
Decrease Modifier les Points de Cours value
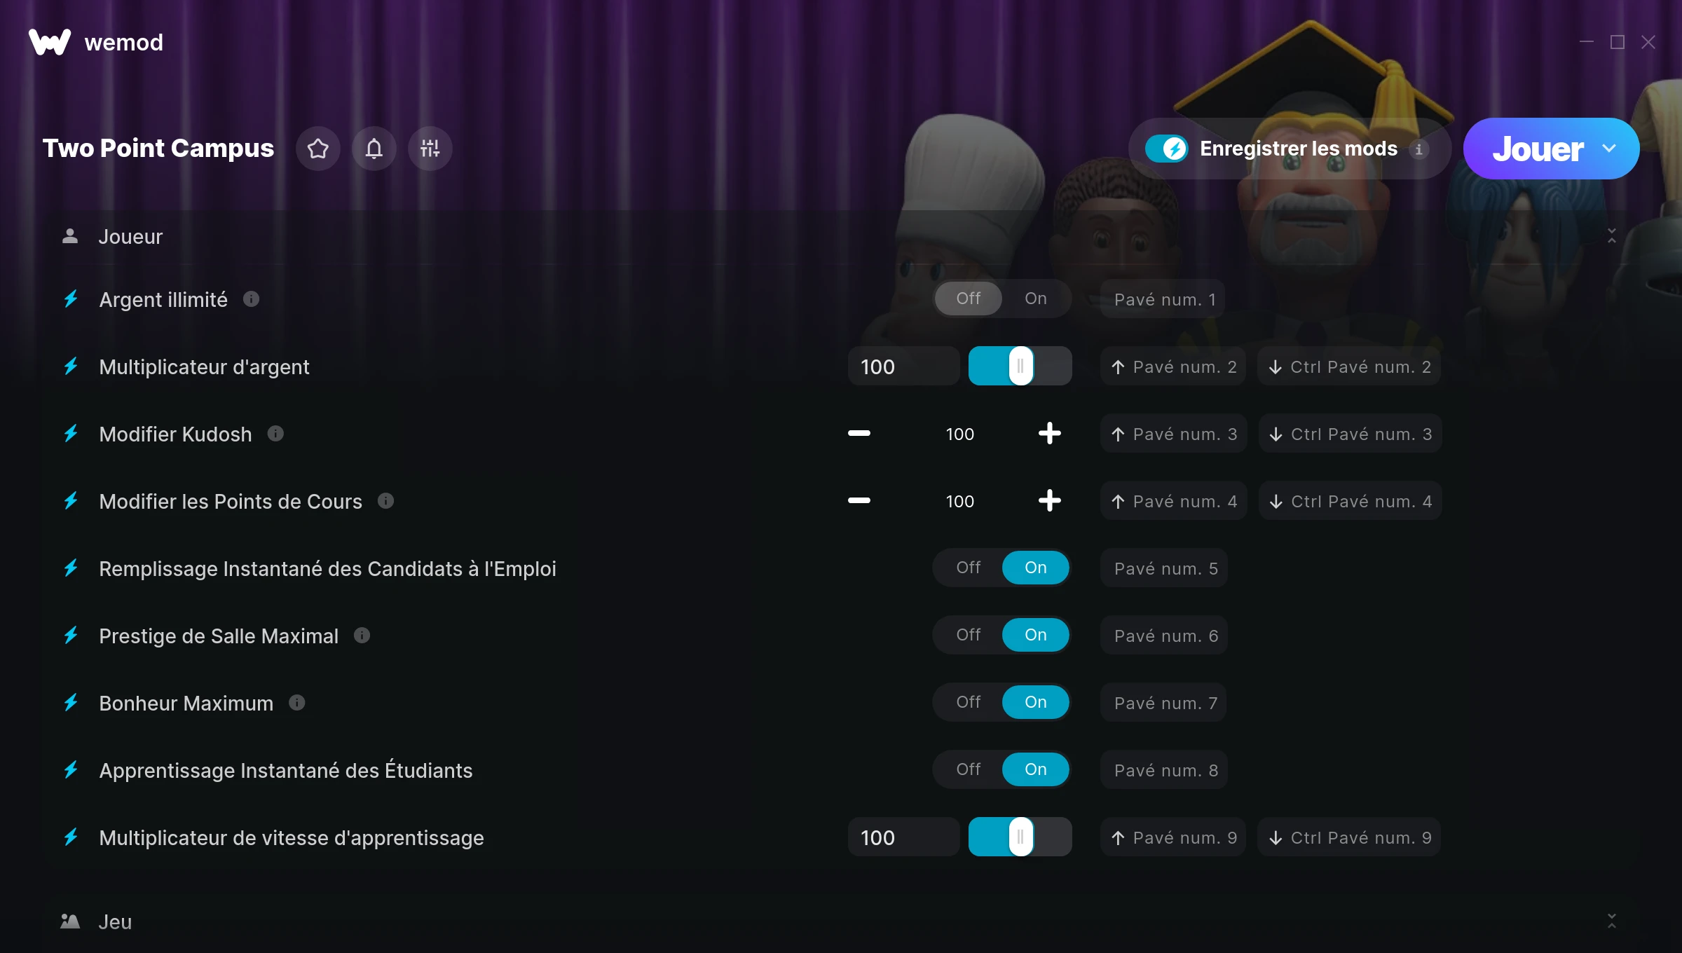(859, 500)
